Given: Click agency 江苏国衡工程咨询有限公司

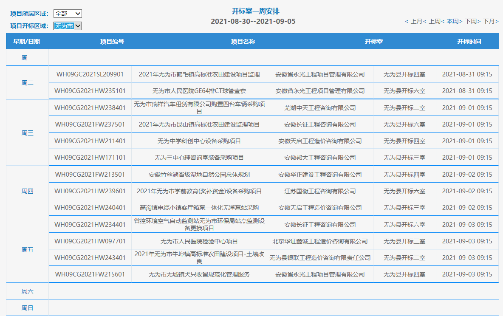Looking at the screenshot, I should tap(320, 191).
